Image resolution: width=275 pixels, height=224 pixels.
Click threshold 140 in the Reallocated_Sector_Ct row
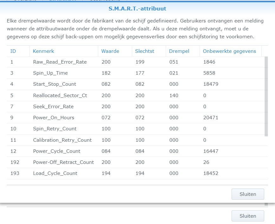click(174, 96)
